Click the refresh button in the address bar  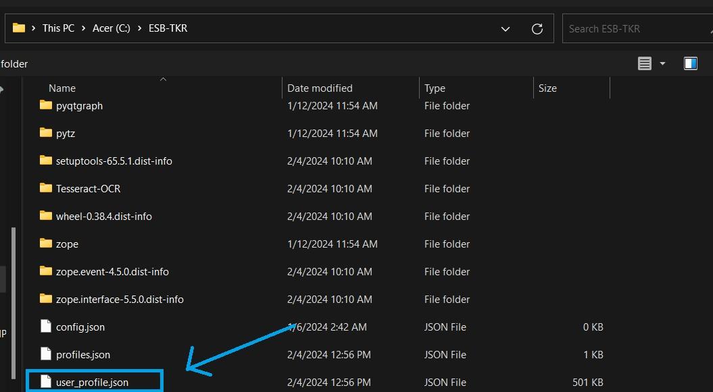coord(537,29)
